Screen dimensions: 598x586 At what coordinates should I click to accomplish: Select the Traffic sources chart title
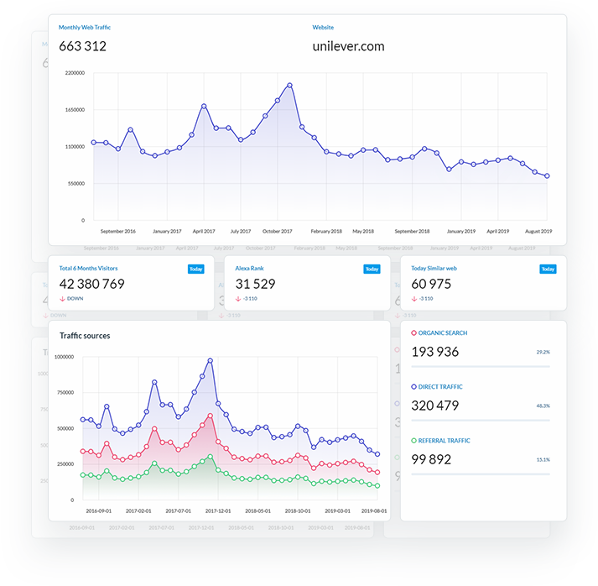(85, 336)
